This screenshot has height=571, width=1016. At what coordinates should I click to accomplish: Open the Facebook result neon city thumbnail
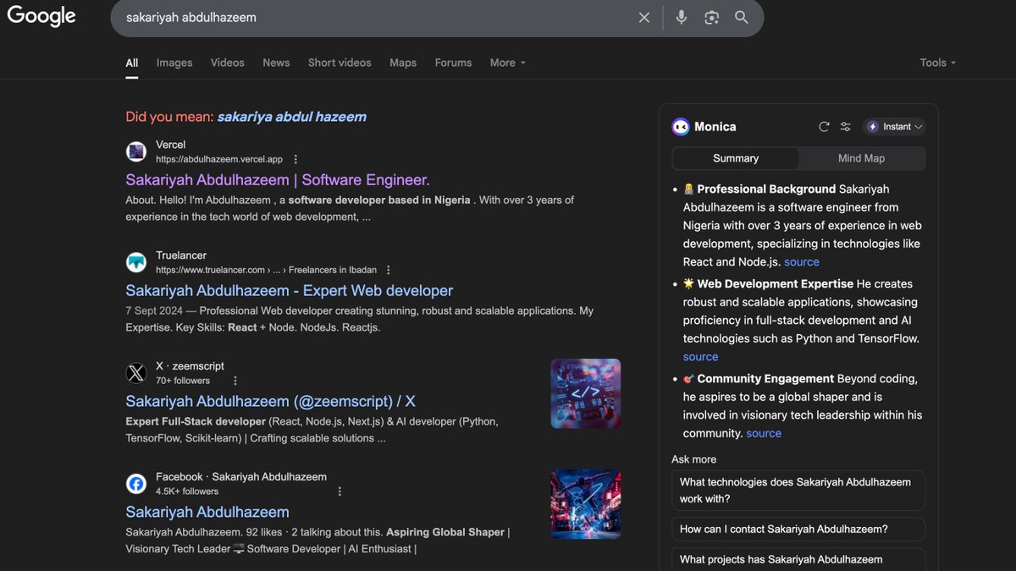[586, 504]
